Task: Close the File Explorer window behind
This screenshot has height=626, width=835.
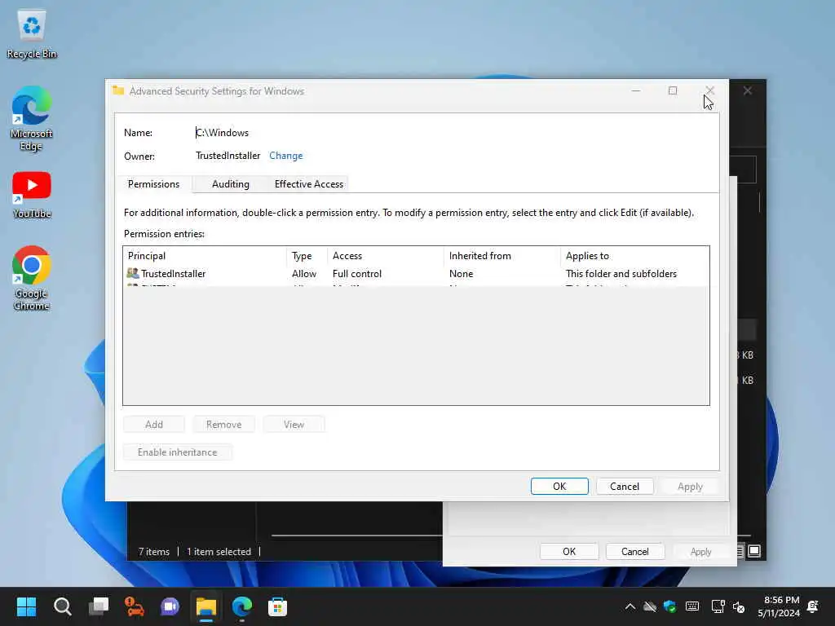Action: point(748,90)
